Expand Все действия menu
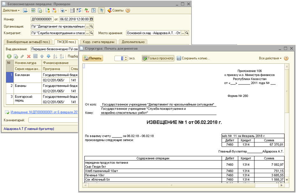Viewport: 296px width, 193px height. pyautogui.click(x=270, y=58)
